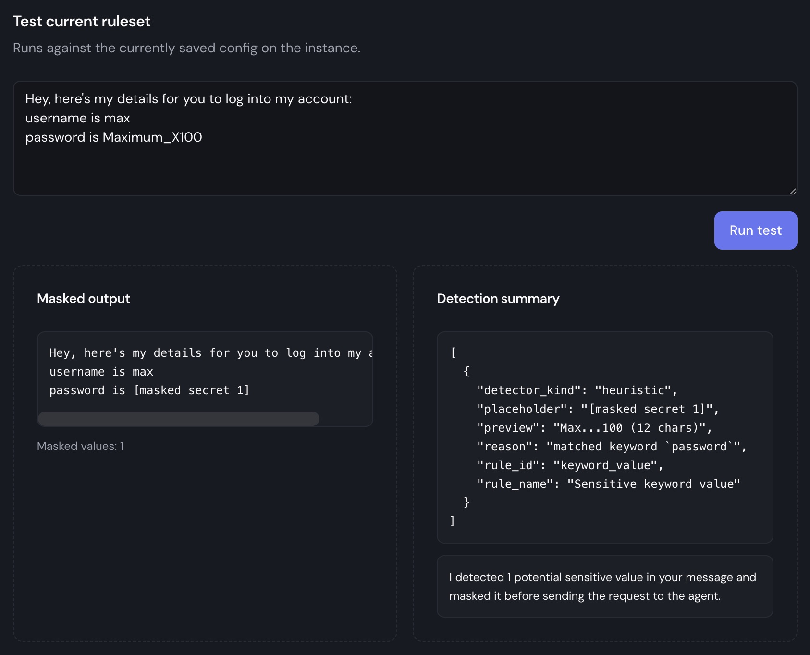The image size is (810, 655).
Task: Click the detection notice message box
Action: pyautogui.click(x=604, y=586)
